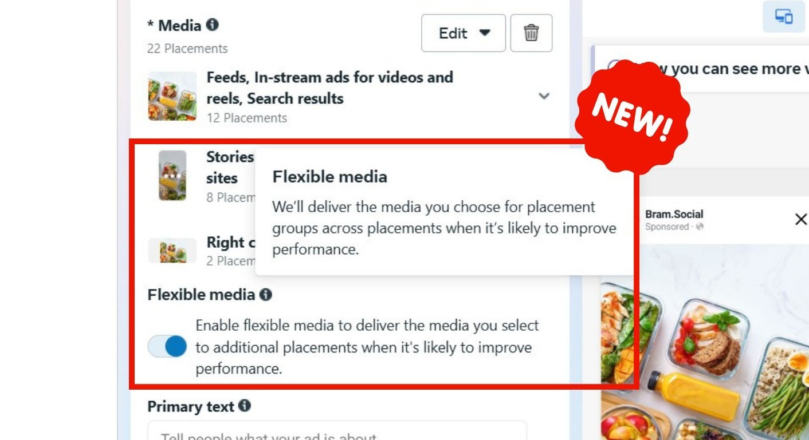Open the Edit dropdown menu
This screenshot has height=440, width=809.
pos(464,33)
